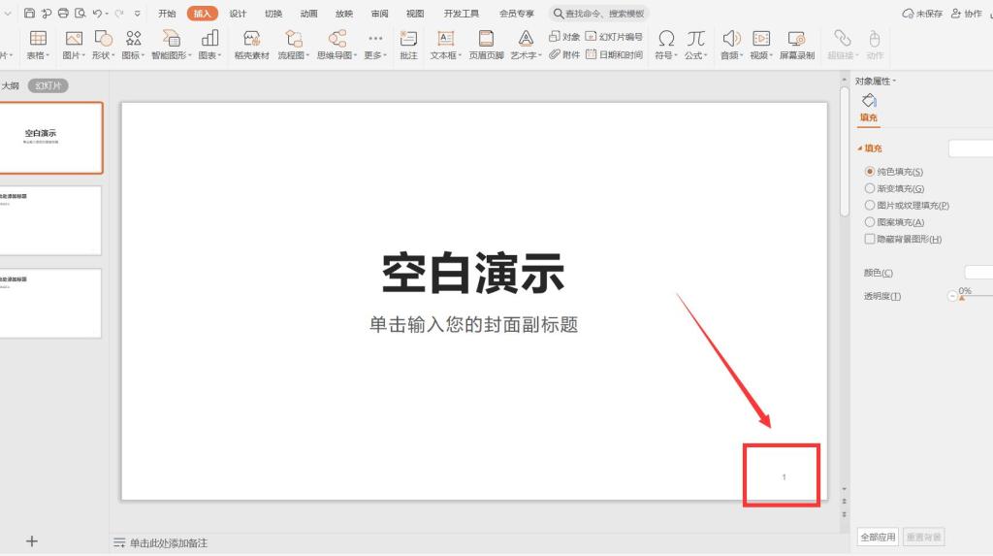Click the 智能图形 SmartArt icon
The image size is (993, 556).
[x=171, y=39]
